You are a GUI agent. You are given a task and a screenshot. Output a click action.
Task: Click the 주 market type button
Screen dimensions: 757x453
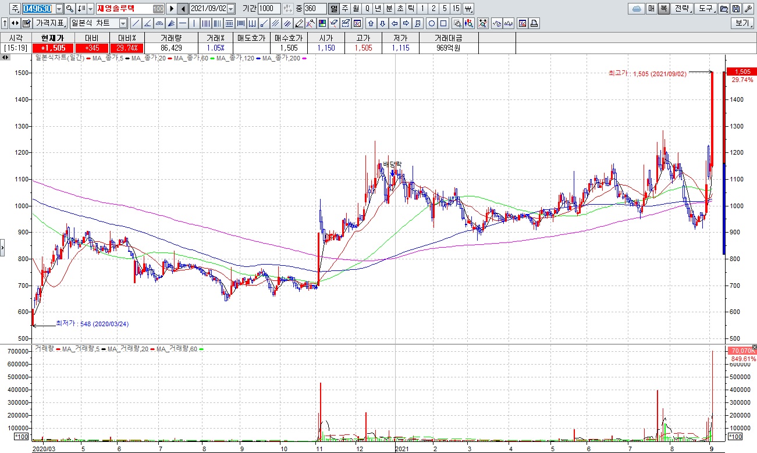pos(15,9)
